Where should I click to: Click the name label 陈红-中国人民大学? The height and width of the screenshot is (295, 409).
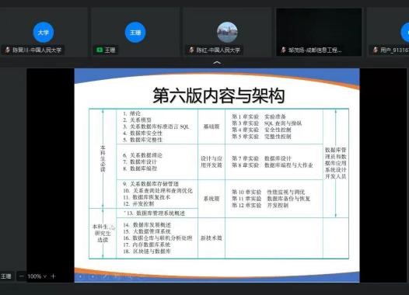coord(218,50)
